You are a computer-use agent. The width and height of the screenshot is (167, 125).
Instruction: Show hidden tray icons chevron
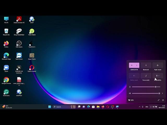[x=140, y=107]
